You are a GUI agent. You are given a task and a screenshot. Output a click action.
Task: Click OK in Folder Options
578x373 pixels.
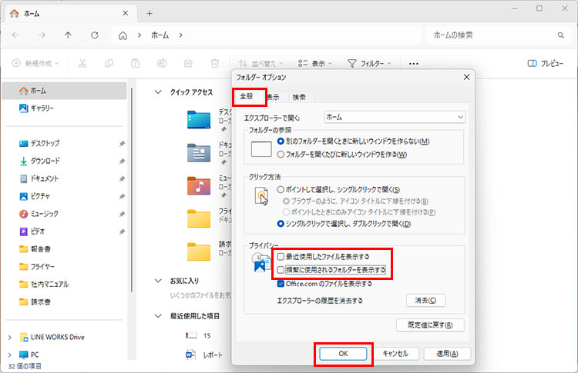(x=343, y=354)
